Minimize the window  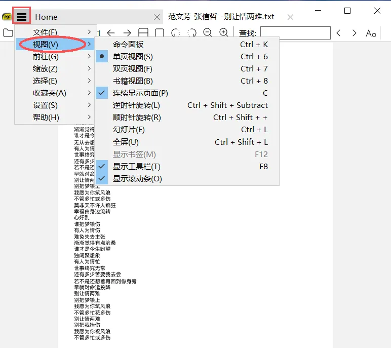pos(318,11)
